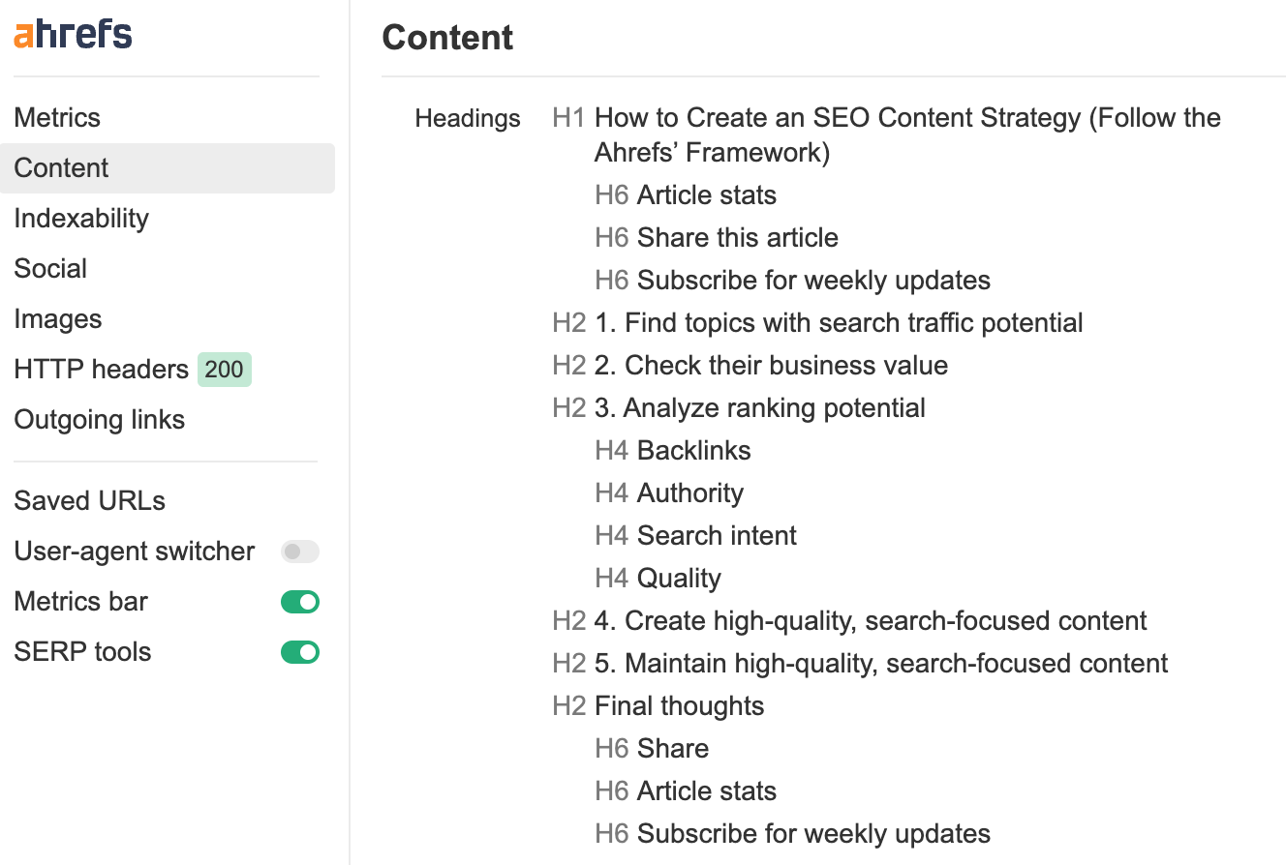Open the Outgoing links section

coord(99,420)
